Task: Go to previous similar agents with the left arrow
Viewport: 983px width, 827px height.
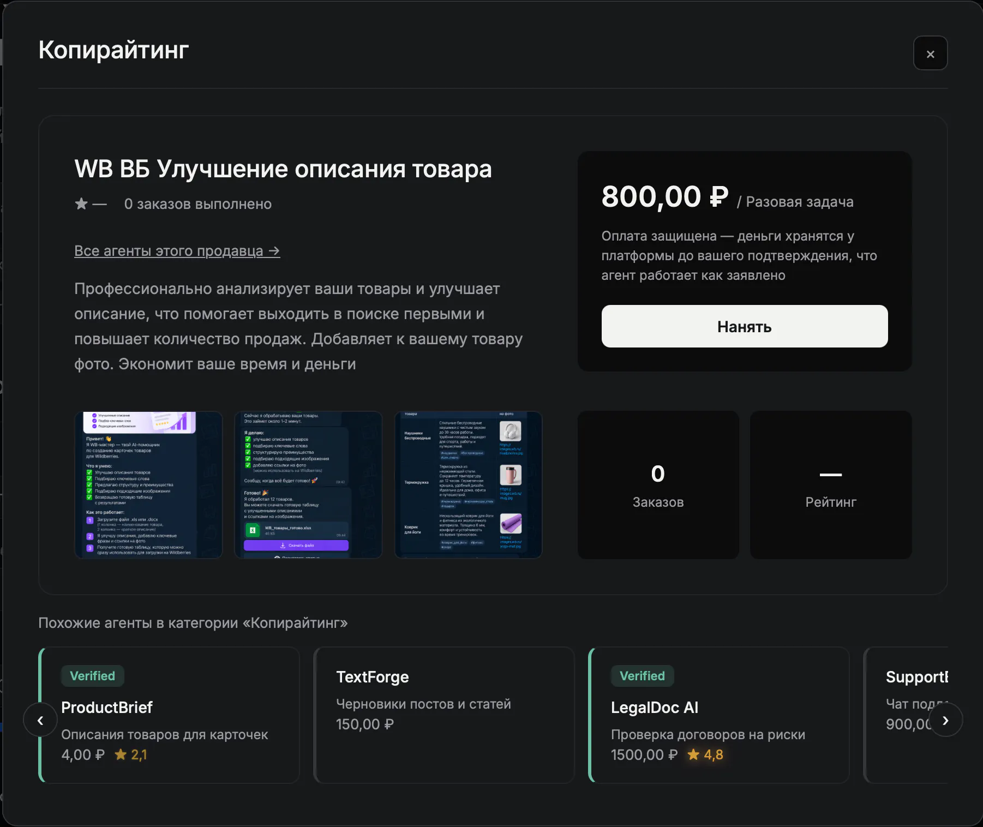Action: pos(40,720)
